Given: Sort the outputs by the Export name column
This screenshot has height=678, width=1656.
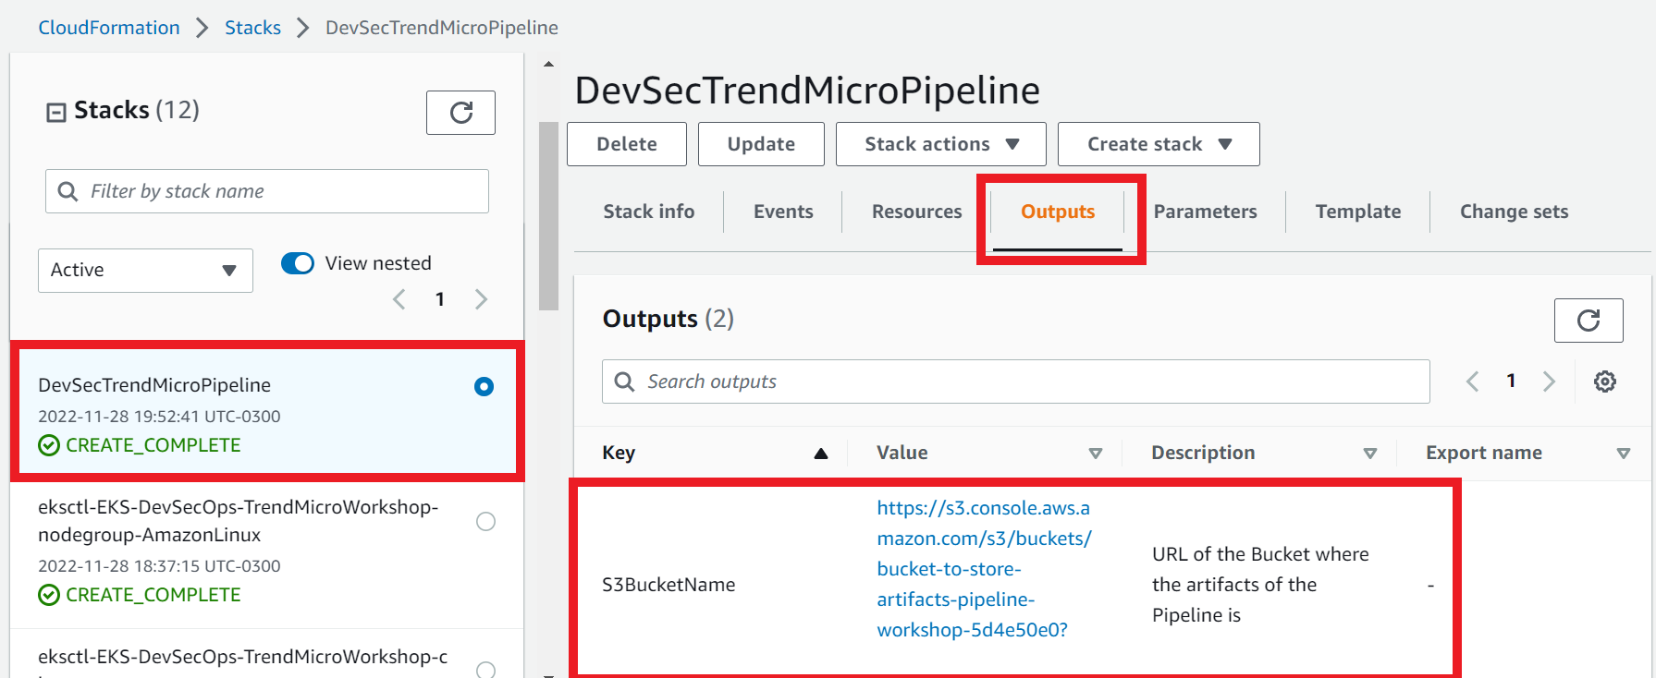Looking at the screenshot, I should [x=1624, y=454].
